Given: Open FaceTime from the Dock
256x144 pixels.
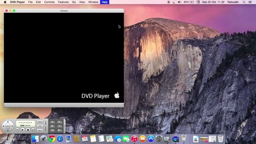Looking at the screenshot, I should click(126, 139).
